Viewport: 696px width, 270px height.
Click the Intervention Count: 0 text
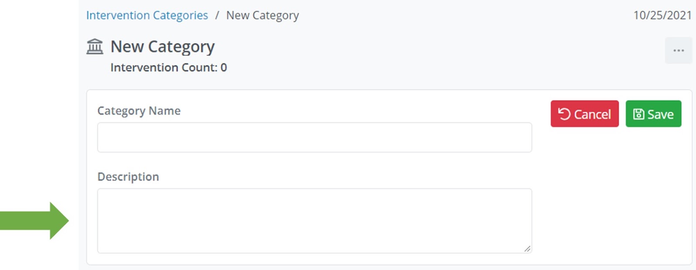point(168,68)
